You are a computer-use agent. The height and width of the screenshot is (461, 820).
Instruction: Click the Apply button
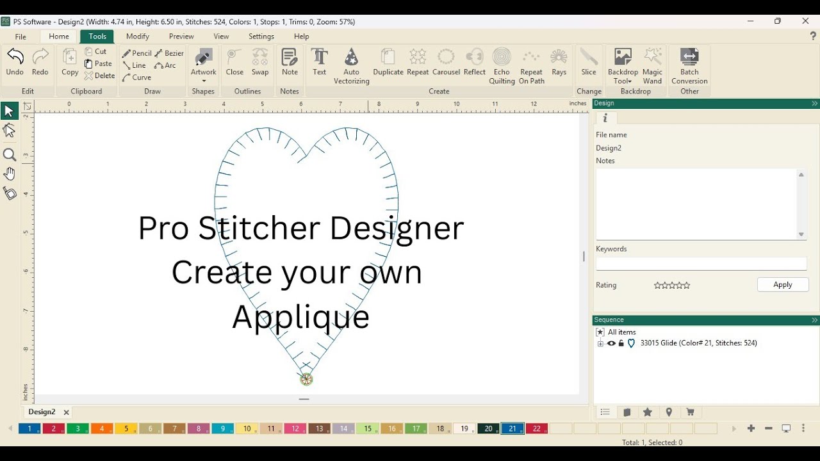pyautogui.click(x=783, y=285)
